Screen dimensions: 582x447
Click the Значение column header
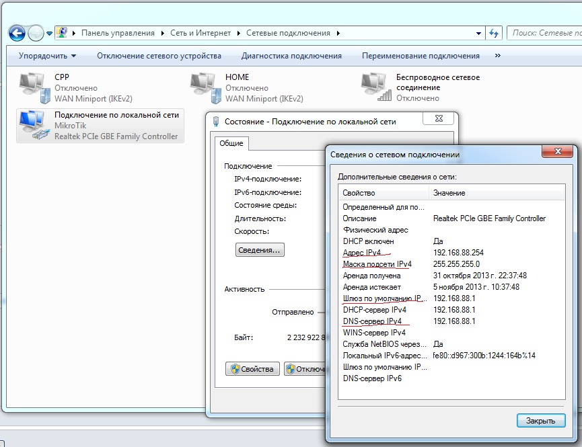(x=497, y=193)
